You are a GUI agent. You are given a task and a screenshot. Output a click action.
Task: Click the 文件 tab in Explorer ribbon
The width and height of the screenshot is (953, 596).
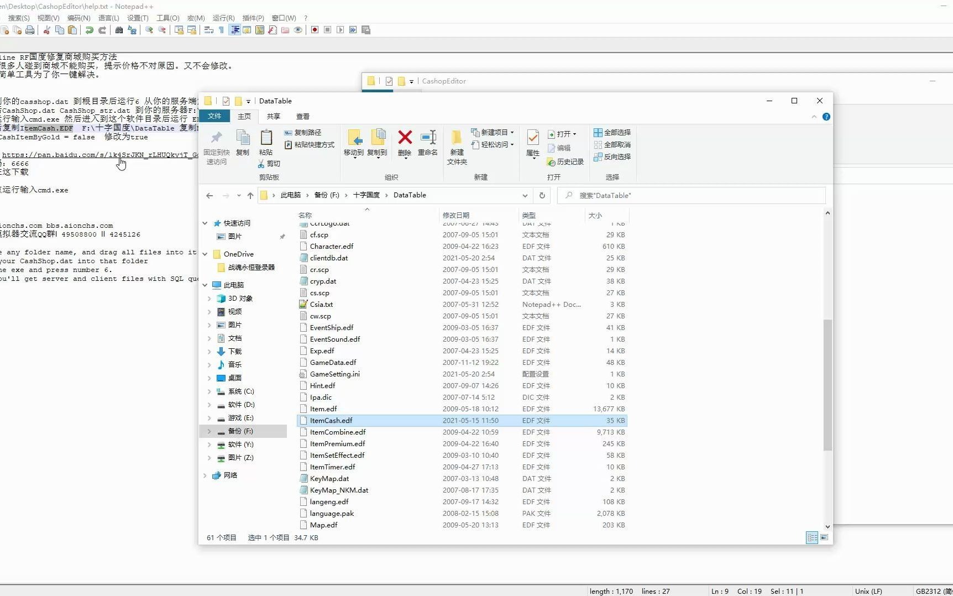pos(214,116)
